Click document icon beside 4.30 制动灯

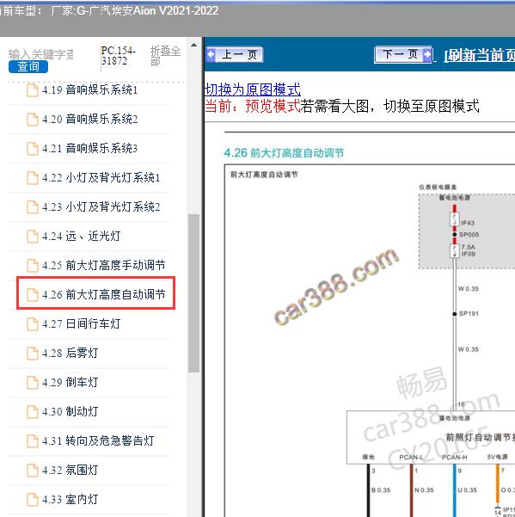[x=33, y=412]
